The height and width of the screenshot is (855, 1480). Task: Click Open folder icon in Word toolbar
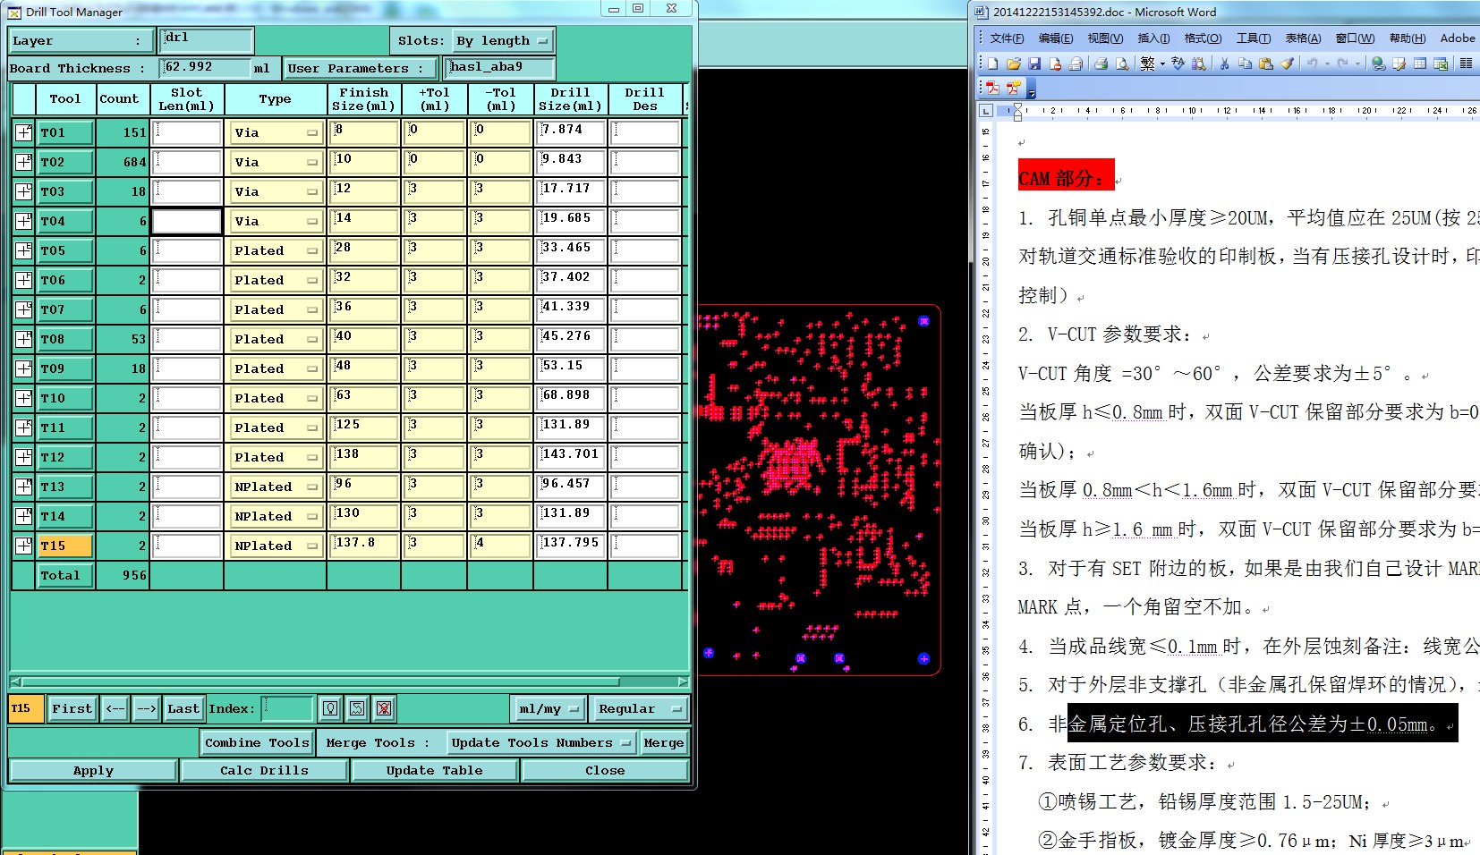pyautogui.click(x=1014, y=63)
